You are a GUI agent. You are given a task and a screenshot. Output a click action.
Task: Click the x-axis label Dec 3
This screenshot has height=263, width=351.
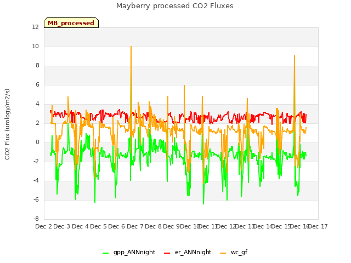pyautogui.click(x=62, y=226)
